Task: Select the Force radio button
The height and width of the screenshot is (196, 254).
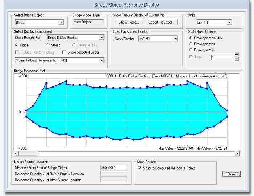Action: point(17,45)
